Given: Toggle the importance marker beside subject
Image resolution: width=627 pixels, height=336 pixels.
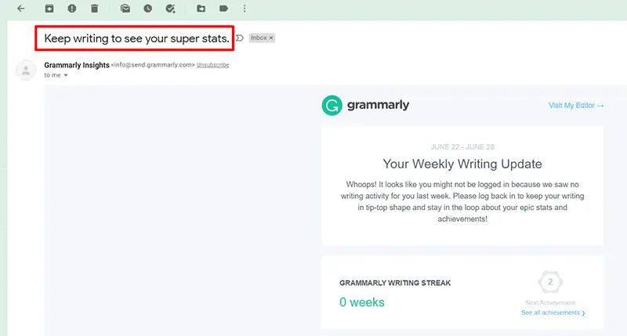Looking at the screenshot, I should pos(240,38).
